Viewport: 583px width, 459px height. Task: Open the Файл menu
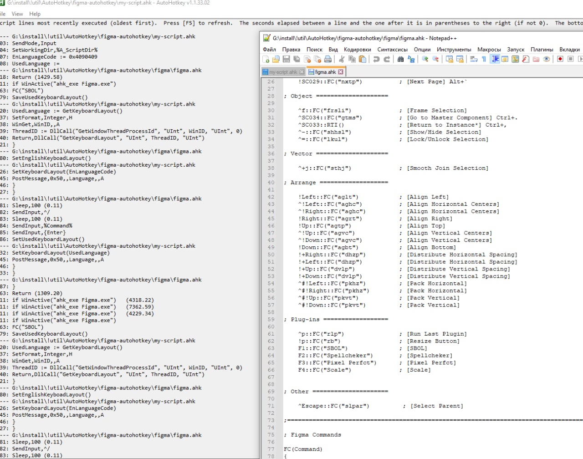[269, 49]
